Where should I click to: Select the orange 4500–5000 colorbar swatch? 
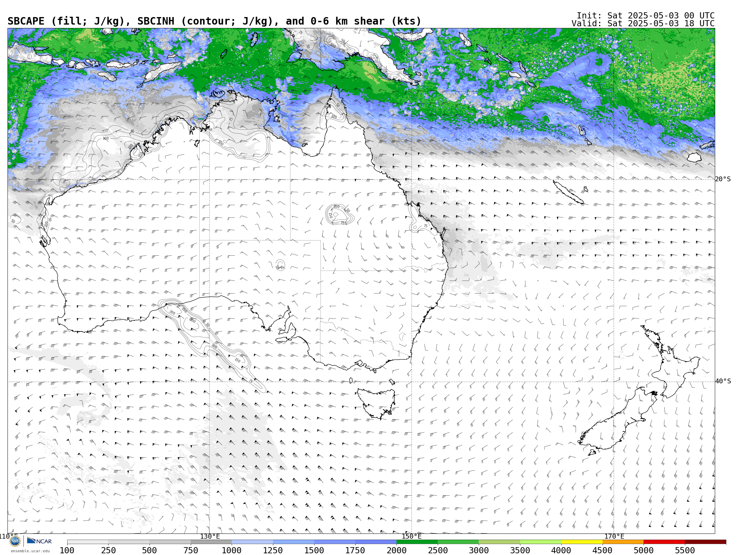(x=623, y=542)
